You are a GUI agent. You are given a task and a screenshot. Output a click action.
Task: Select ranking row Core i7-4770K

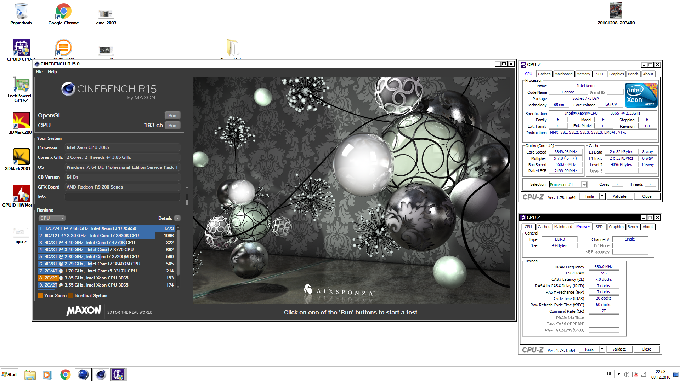pos(107,243)
